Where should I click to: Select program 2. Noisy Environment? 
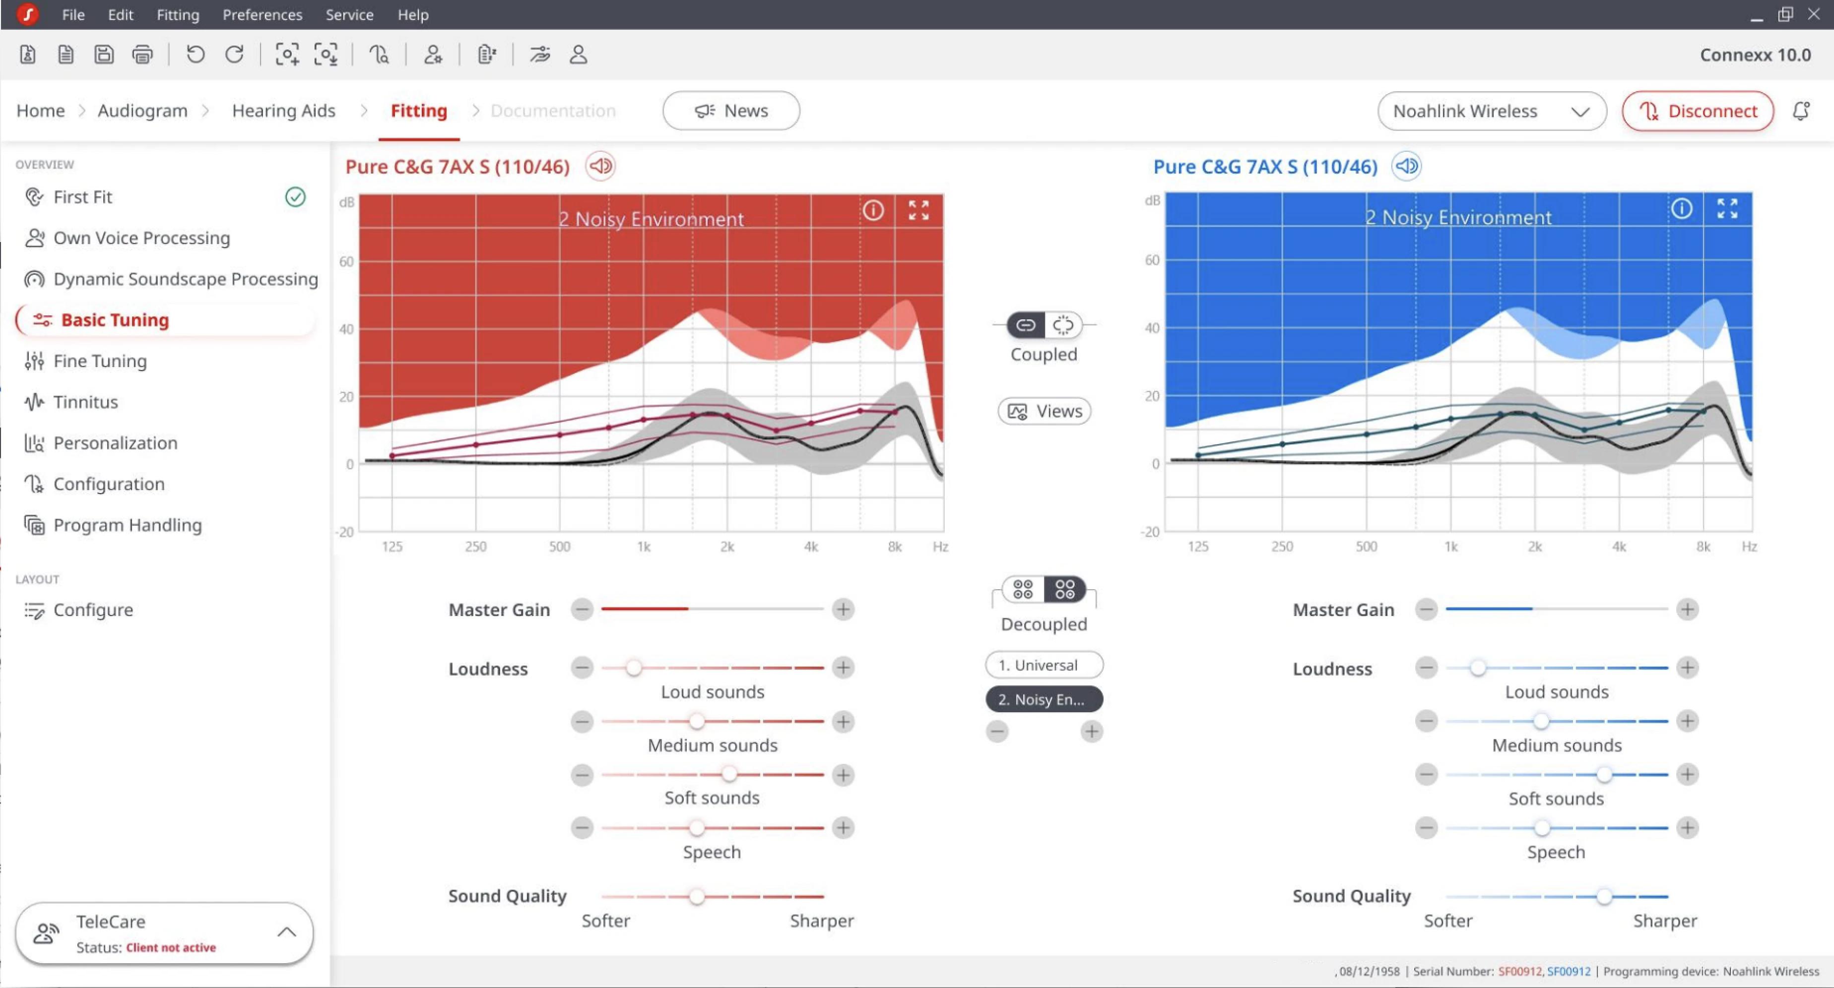click(1044, 699)
